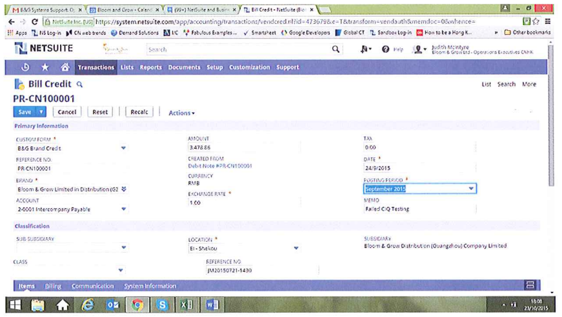Open the Documents menu
Screen dimensions: 562x317
185,67
